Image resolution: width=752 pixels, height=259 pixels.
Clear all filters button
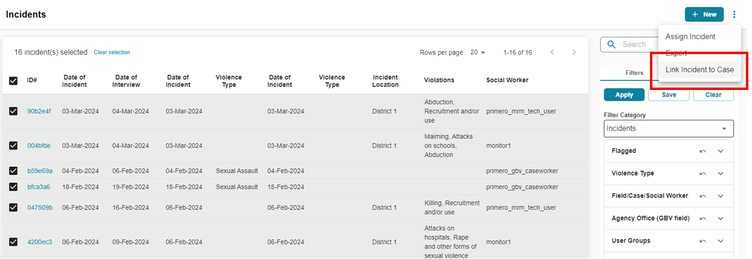pos(713,95)
